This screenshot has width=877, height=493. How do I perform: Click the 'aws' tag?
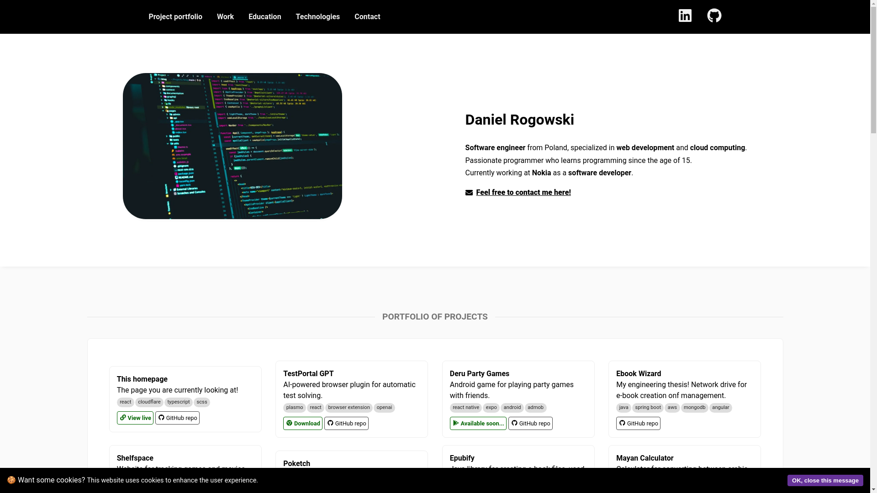(x=672, y=408)
